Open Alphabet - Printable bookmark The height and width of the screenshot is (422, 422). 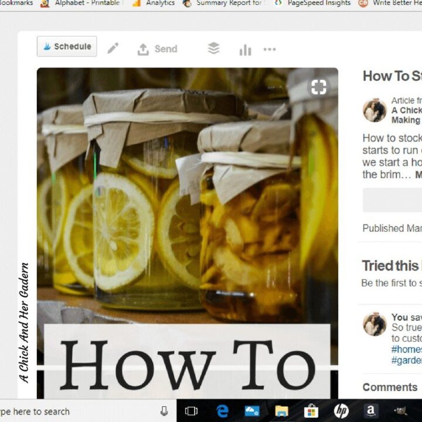81,4
